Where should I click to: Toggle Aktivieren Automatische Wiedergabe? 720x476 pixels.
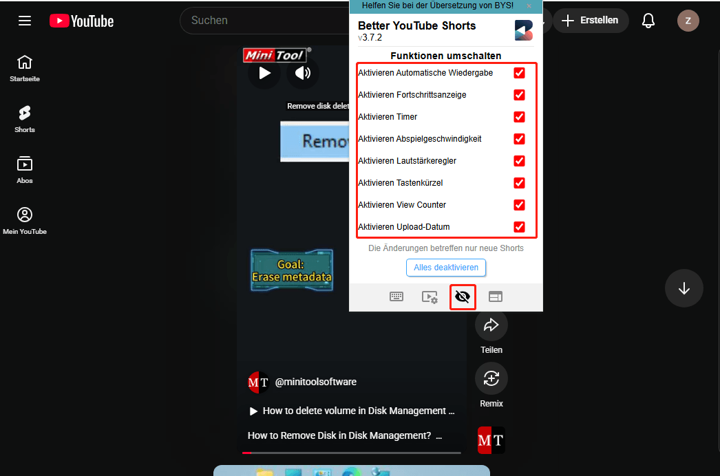coord(520,73)
